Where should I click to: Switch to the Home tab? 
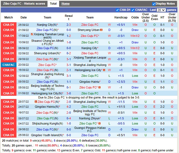pyautogui.click(x=65, y=4)
